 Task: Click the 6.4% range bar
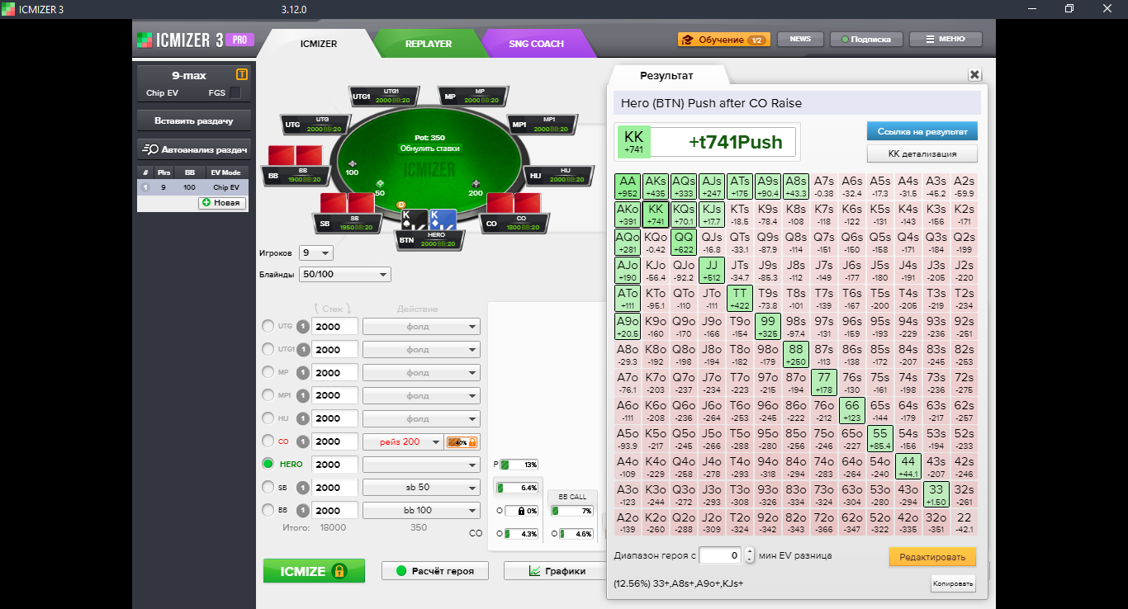(x=517, y=488)
